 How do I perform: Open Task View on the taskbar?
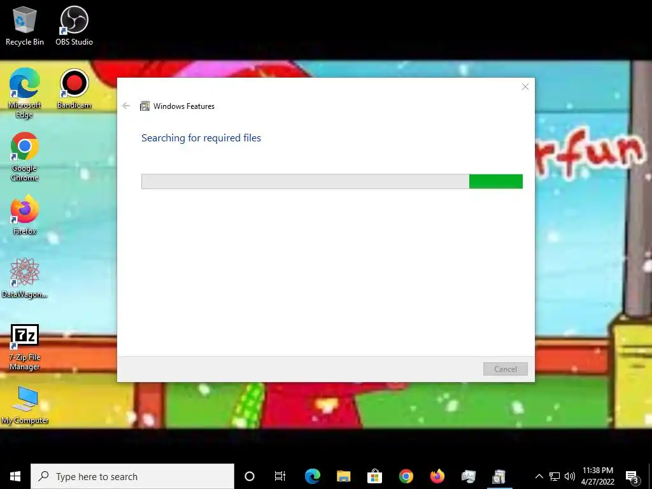280,476
